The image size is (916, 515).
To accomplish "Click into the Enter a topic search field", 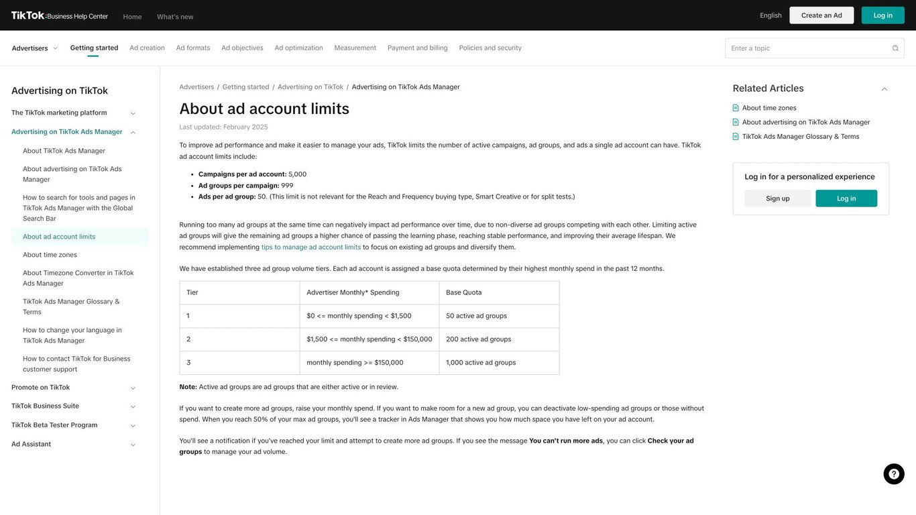I will point(808,48).
